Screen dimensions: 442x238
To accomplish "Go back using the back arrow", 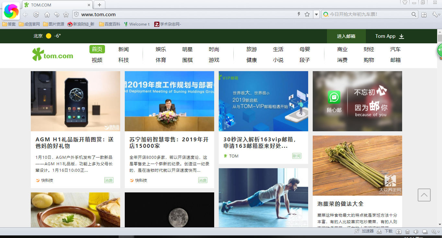I will pyautogui.click(x=25, y=15).
